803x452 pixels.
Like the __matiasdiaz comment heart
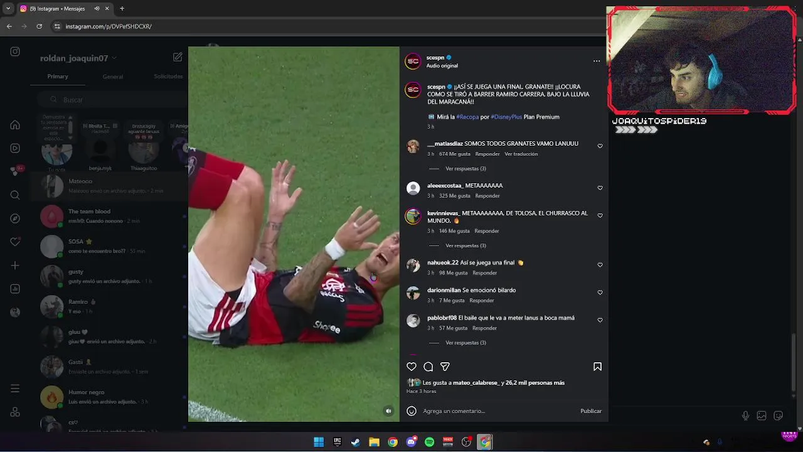(x=600, y=146)
